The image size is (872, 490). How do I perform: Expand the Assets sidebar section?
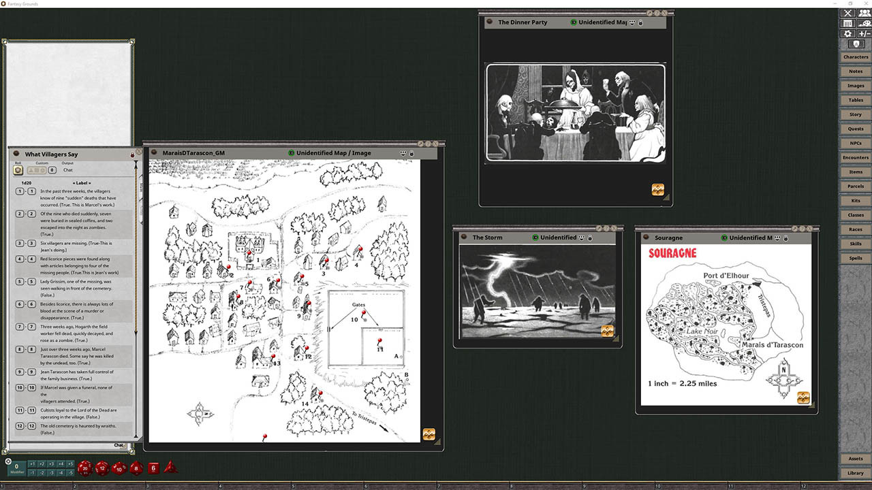[x=855, y=459]
